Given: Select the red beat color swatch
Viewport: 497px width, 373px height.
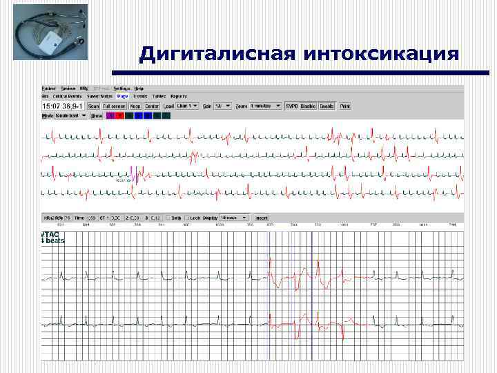Looking at the screenshot, I should click(120, 116).
